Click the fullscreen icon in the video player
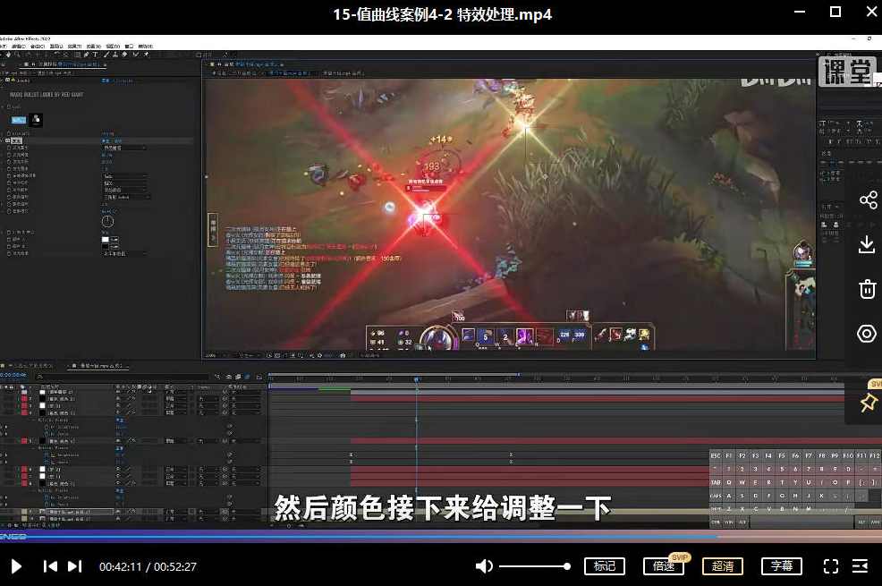Image resolution: width=882 pixels, height=586 pixels. [830, 565]
